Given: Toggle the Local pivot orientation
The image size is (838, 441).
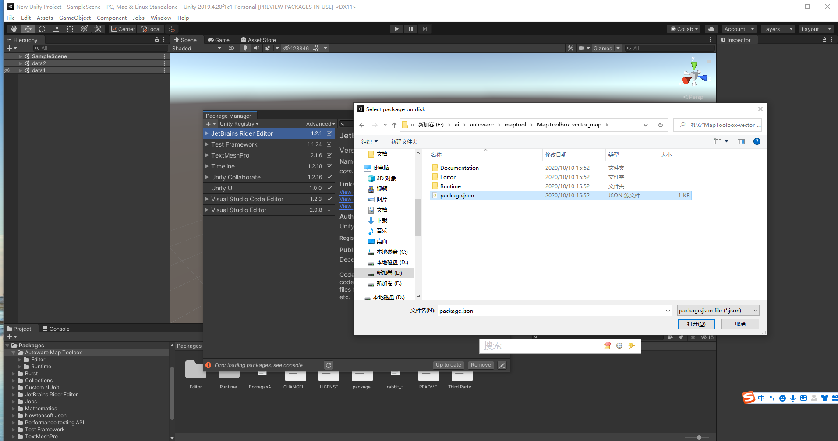Looking at the screenshot, I should tap(150, 29).
